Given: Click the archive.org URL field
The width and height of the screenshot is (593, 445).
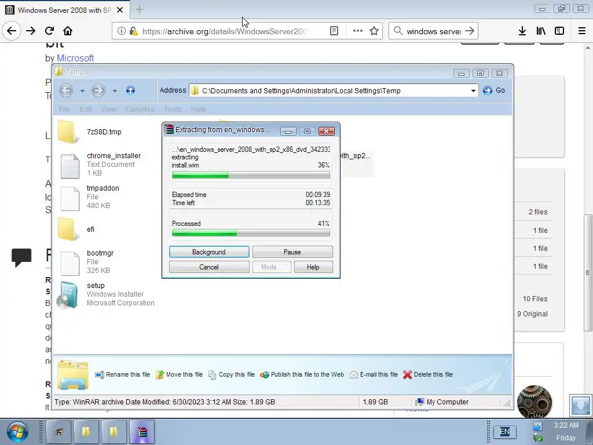Looking at the screenshot, I should coord(225,31).
